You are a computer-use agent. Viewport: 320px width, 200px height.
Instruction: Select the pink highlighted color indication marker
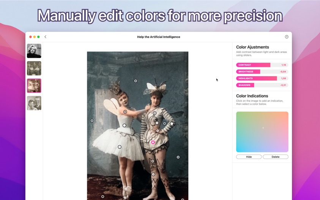pyautogui.click(x=153, y=142)
